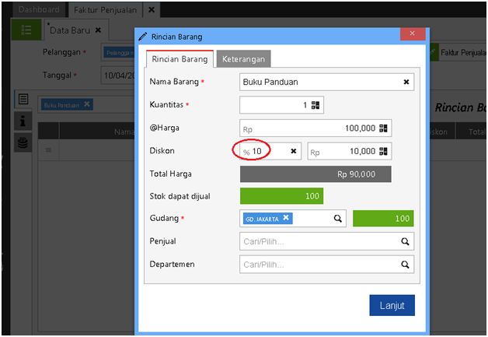Screen dimensions: 488x337
Task: Edit the discount Rp amount field
Action: 349,151
